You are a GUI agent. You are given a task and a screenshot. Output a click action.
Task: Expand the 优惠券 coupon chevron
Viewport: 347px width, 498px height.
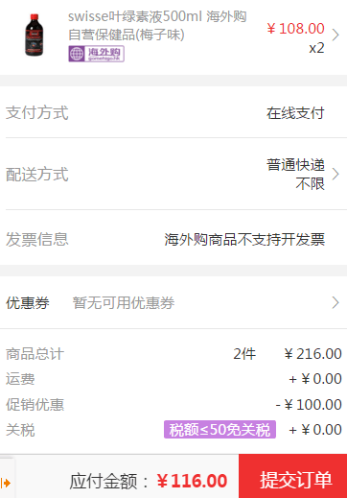[x=335, y=302]
